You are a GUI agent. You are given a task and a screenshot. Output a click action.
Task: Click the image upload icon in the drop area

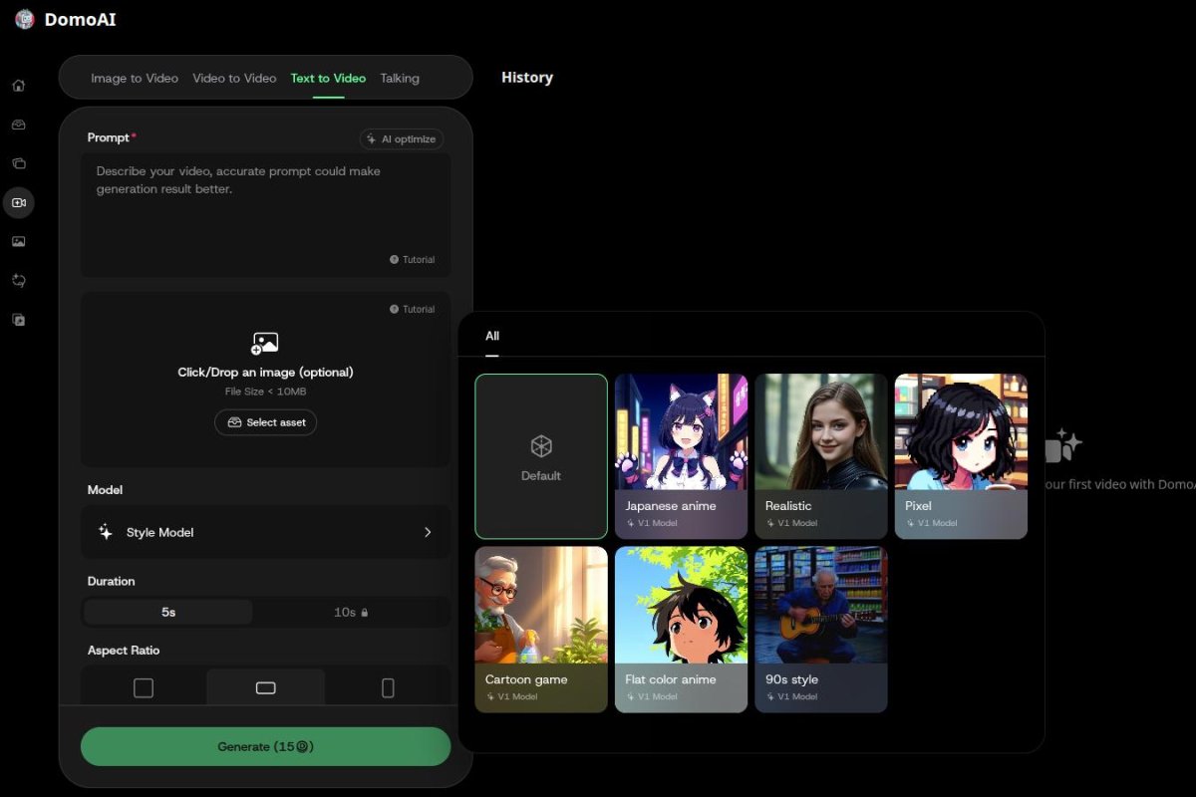tap(265, 342)
